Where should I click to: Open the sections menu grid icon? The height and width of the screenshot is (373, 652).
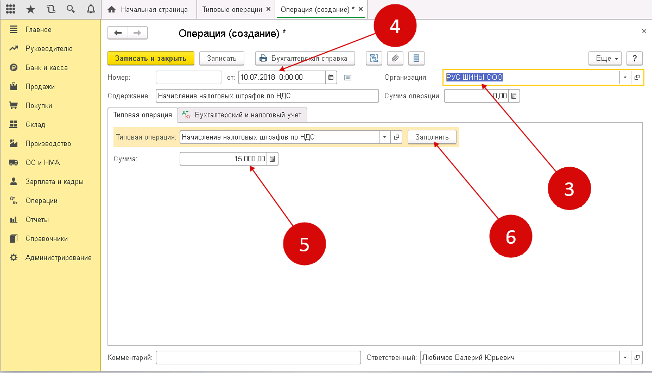(x=10, y=9)
